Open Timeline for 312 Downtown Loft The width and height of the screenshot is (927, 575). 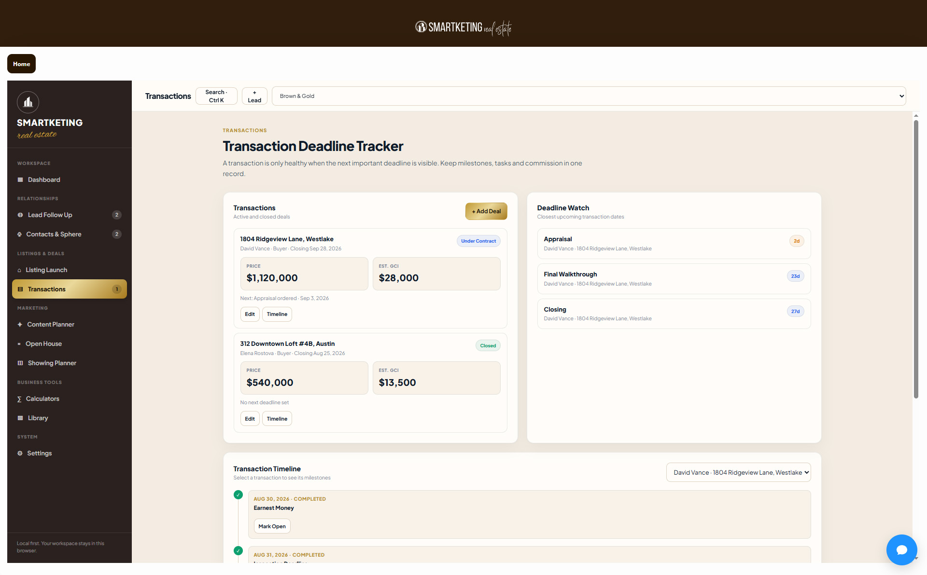277,419
